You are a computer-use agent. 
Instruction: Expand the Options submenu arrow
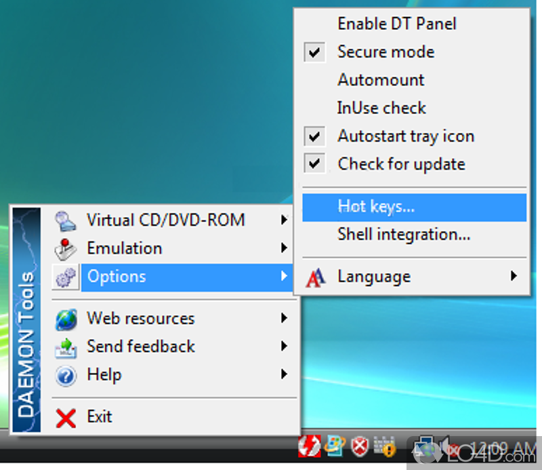284,276
